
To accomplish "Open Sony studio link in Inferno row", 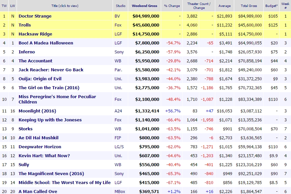I will (119, 52).
